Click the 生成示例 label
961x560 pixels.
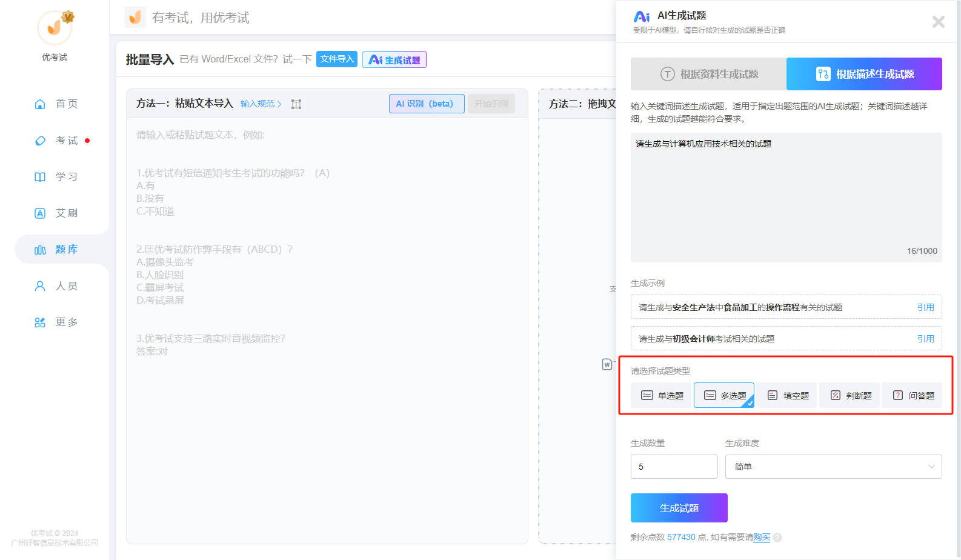click(648, 283)
